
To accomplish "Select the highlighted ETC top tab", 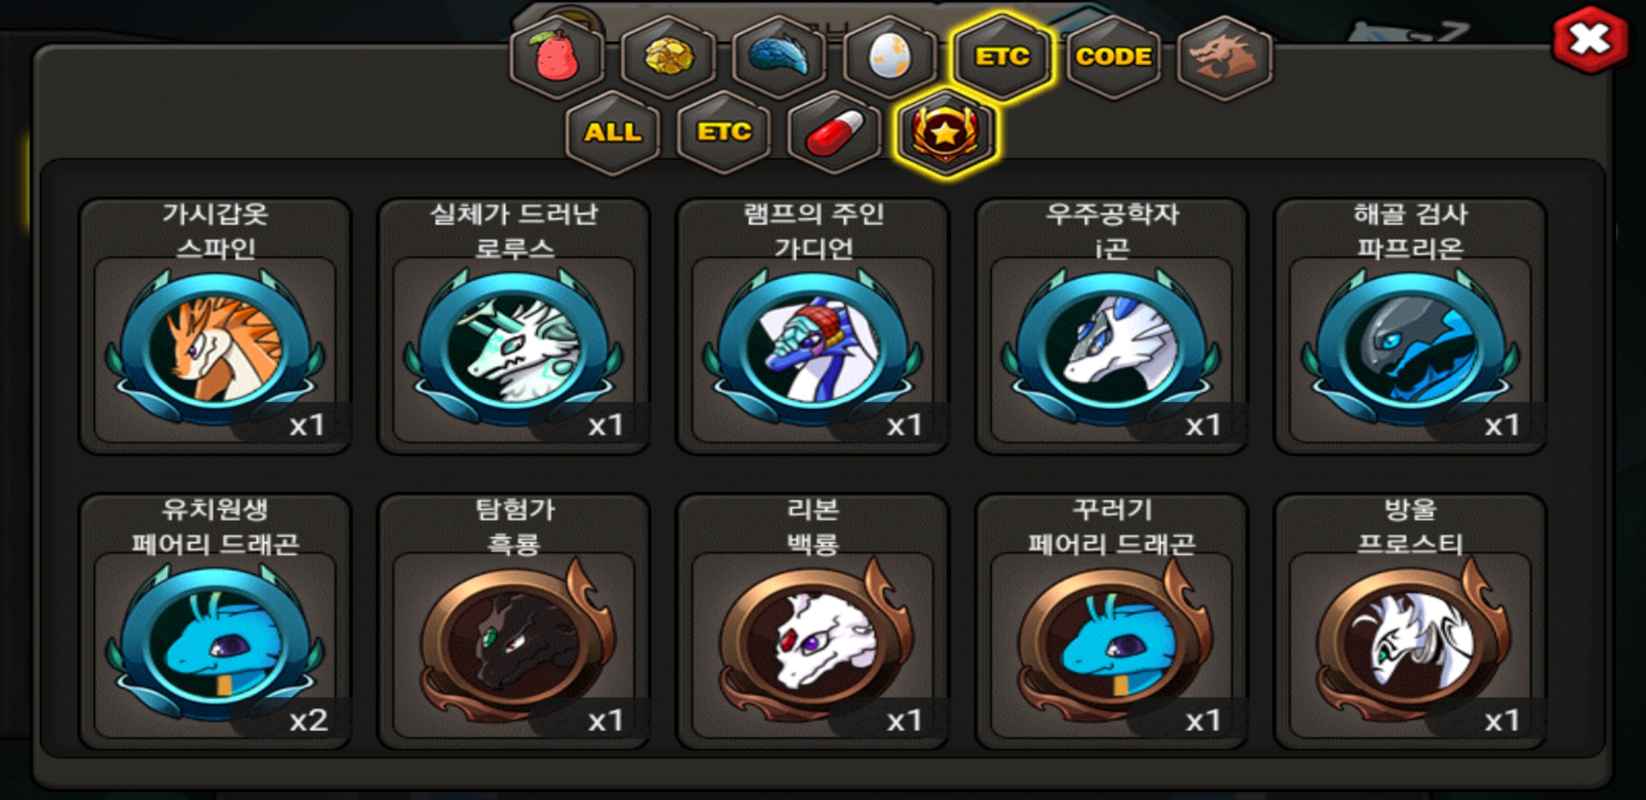I will pyautogui.click(x=1002, y=57).
